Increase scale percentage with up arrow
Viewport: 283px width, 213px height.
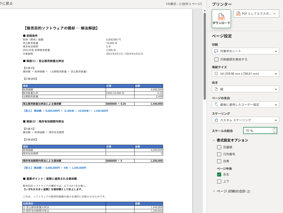(274, 129)
